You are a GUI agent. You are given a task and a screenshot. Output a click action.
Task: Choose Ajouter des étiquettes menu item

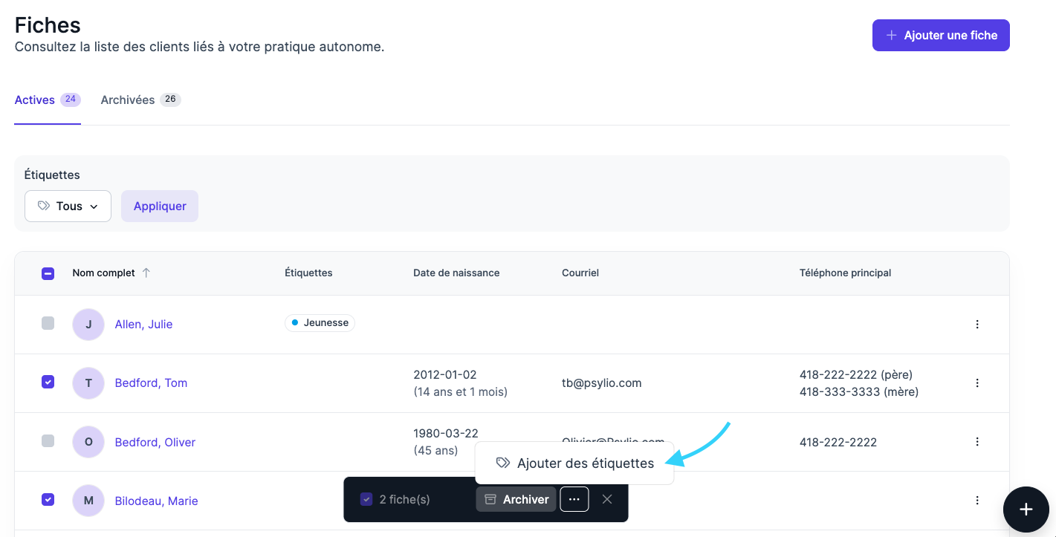[x=574, y=463]
